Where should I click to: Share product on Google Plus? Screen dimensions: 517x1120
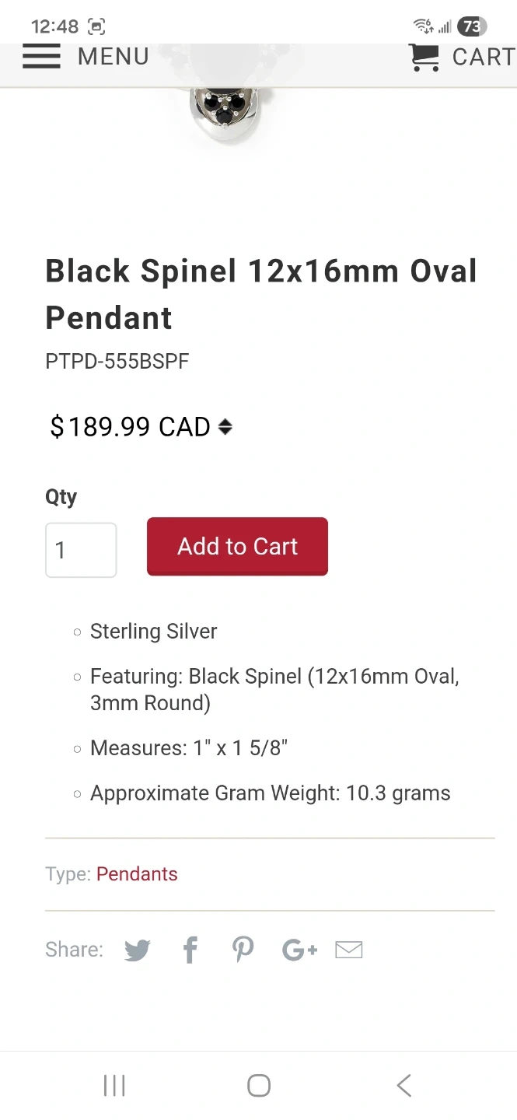tap(299, 950)
